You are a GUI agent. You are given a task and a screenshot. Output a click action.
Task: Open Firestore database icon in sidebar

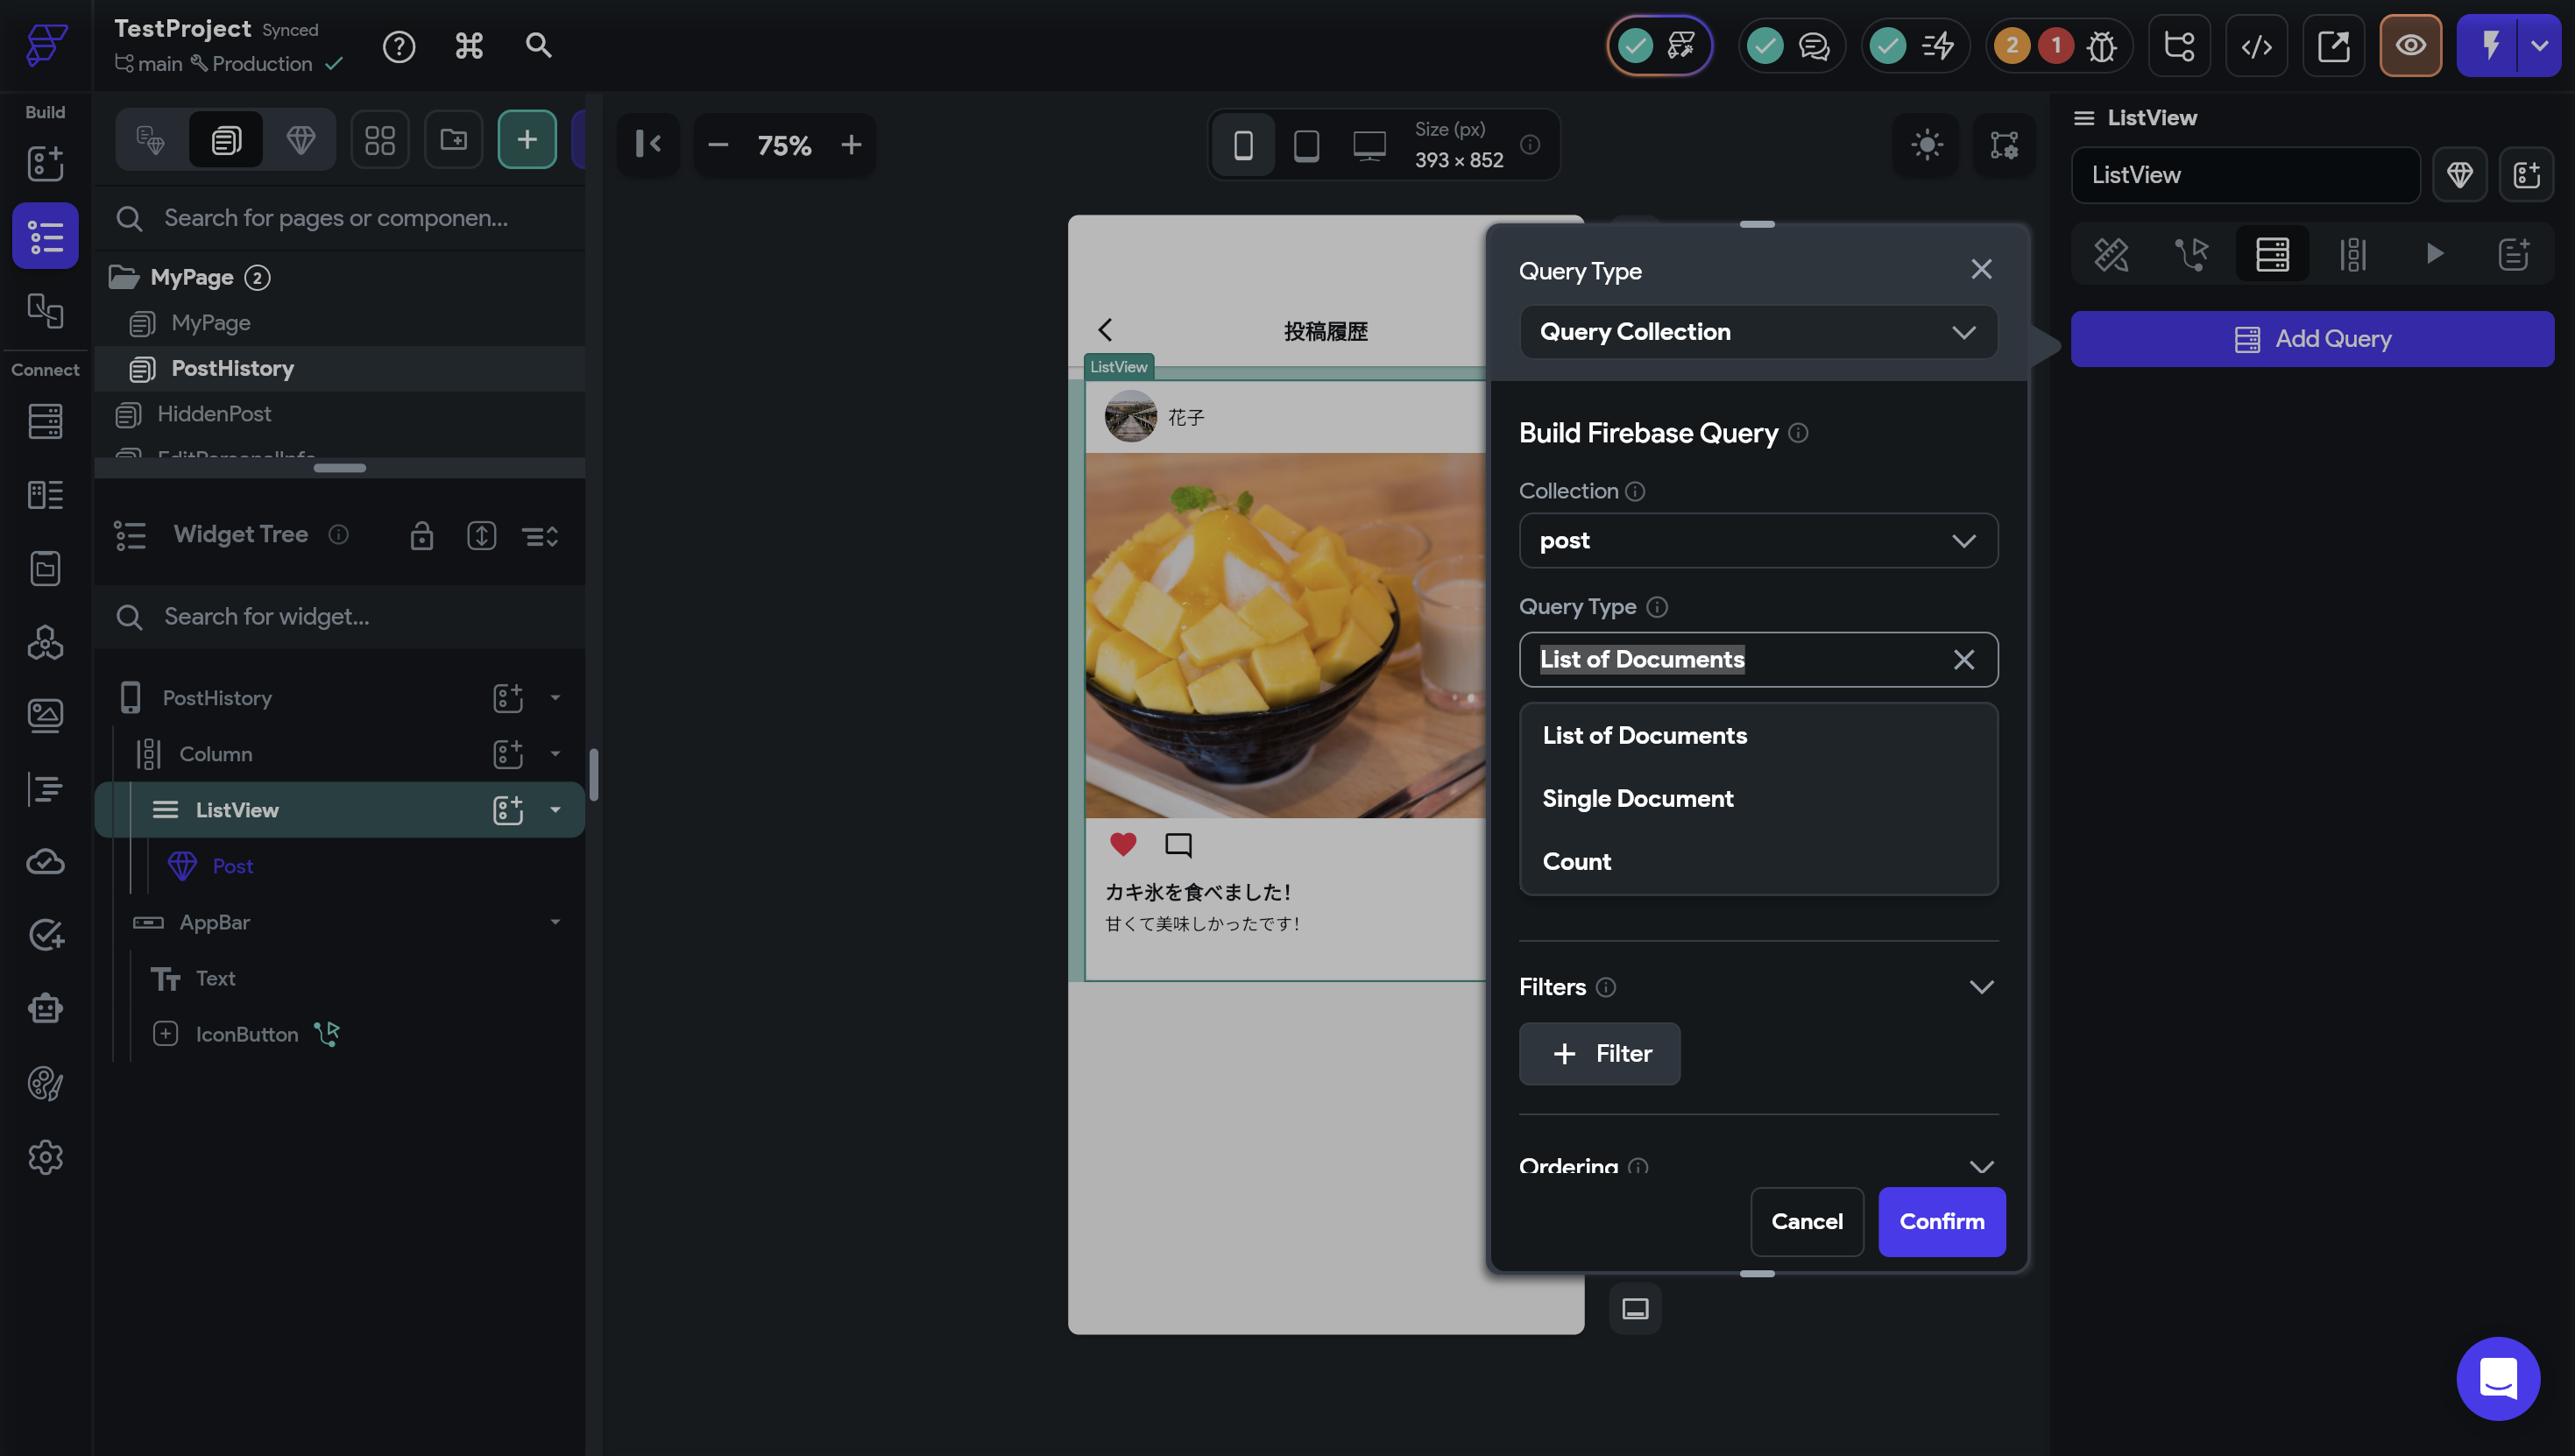[x=45, y=421]
